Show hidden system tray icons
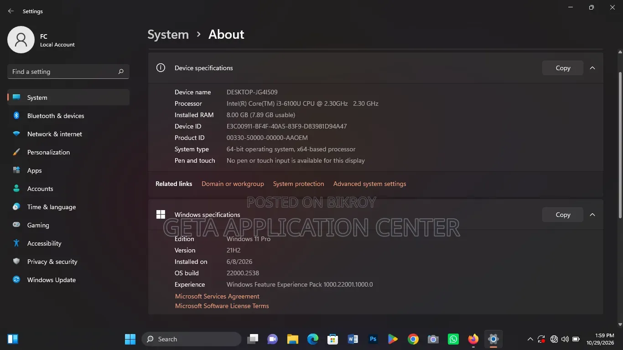 tap(530, 339)
